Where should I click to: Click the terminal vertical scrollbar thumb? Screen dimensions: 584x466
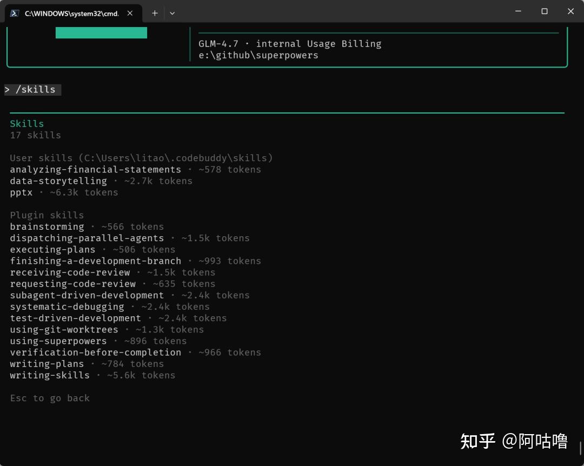click(x=581, y=448)
